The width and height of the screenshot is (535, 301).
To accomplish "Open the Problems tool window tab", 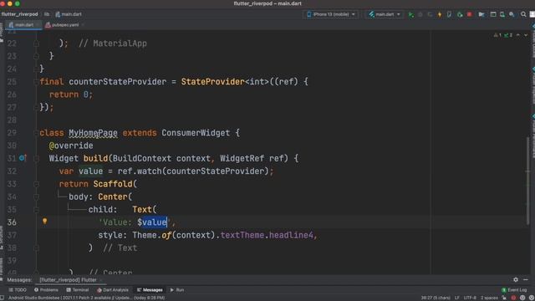I will (x=46, y=290).
